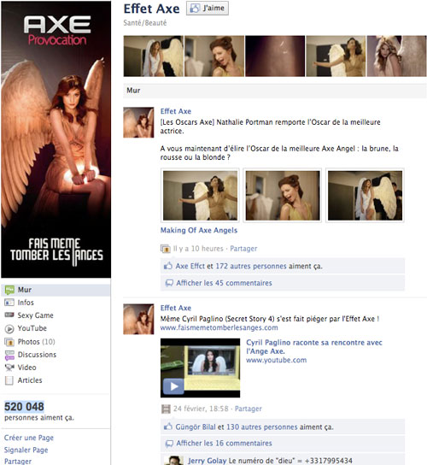Show the 45 commentaires
The height and width of the screenshot is (465, 427).
(224, 283)
